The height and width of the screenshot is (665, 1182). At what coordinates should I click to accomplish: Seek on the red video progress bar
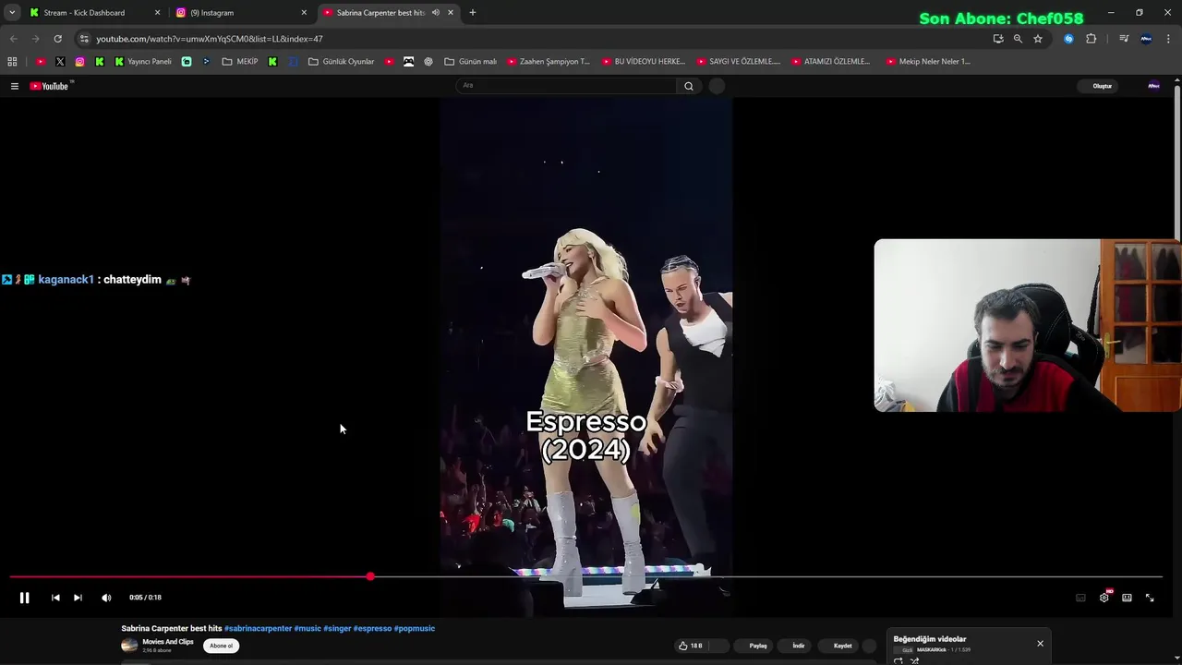coord(585,576)
